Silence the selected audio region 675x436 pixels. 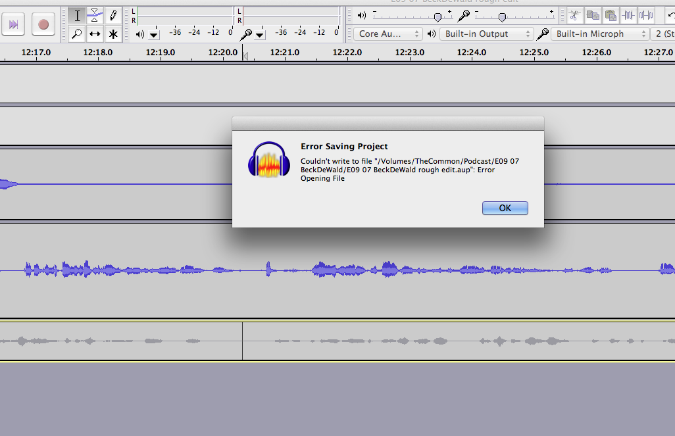[646, 14]
